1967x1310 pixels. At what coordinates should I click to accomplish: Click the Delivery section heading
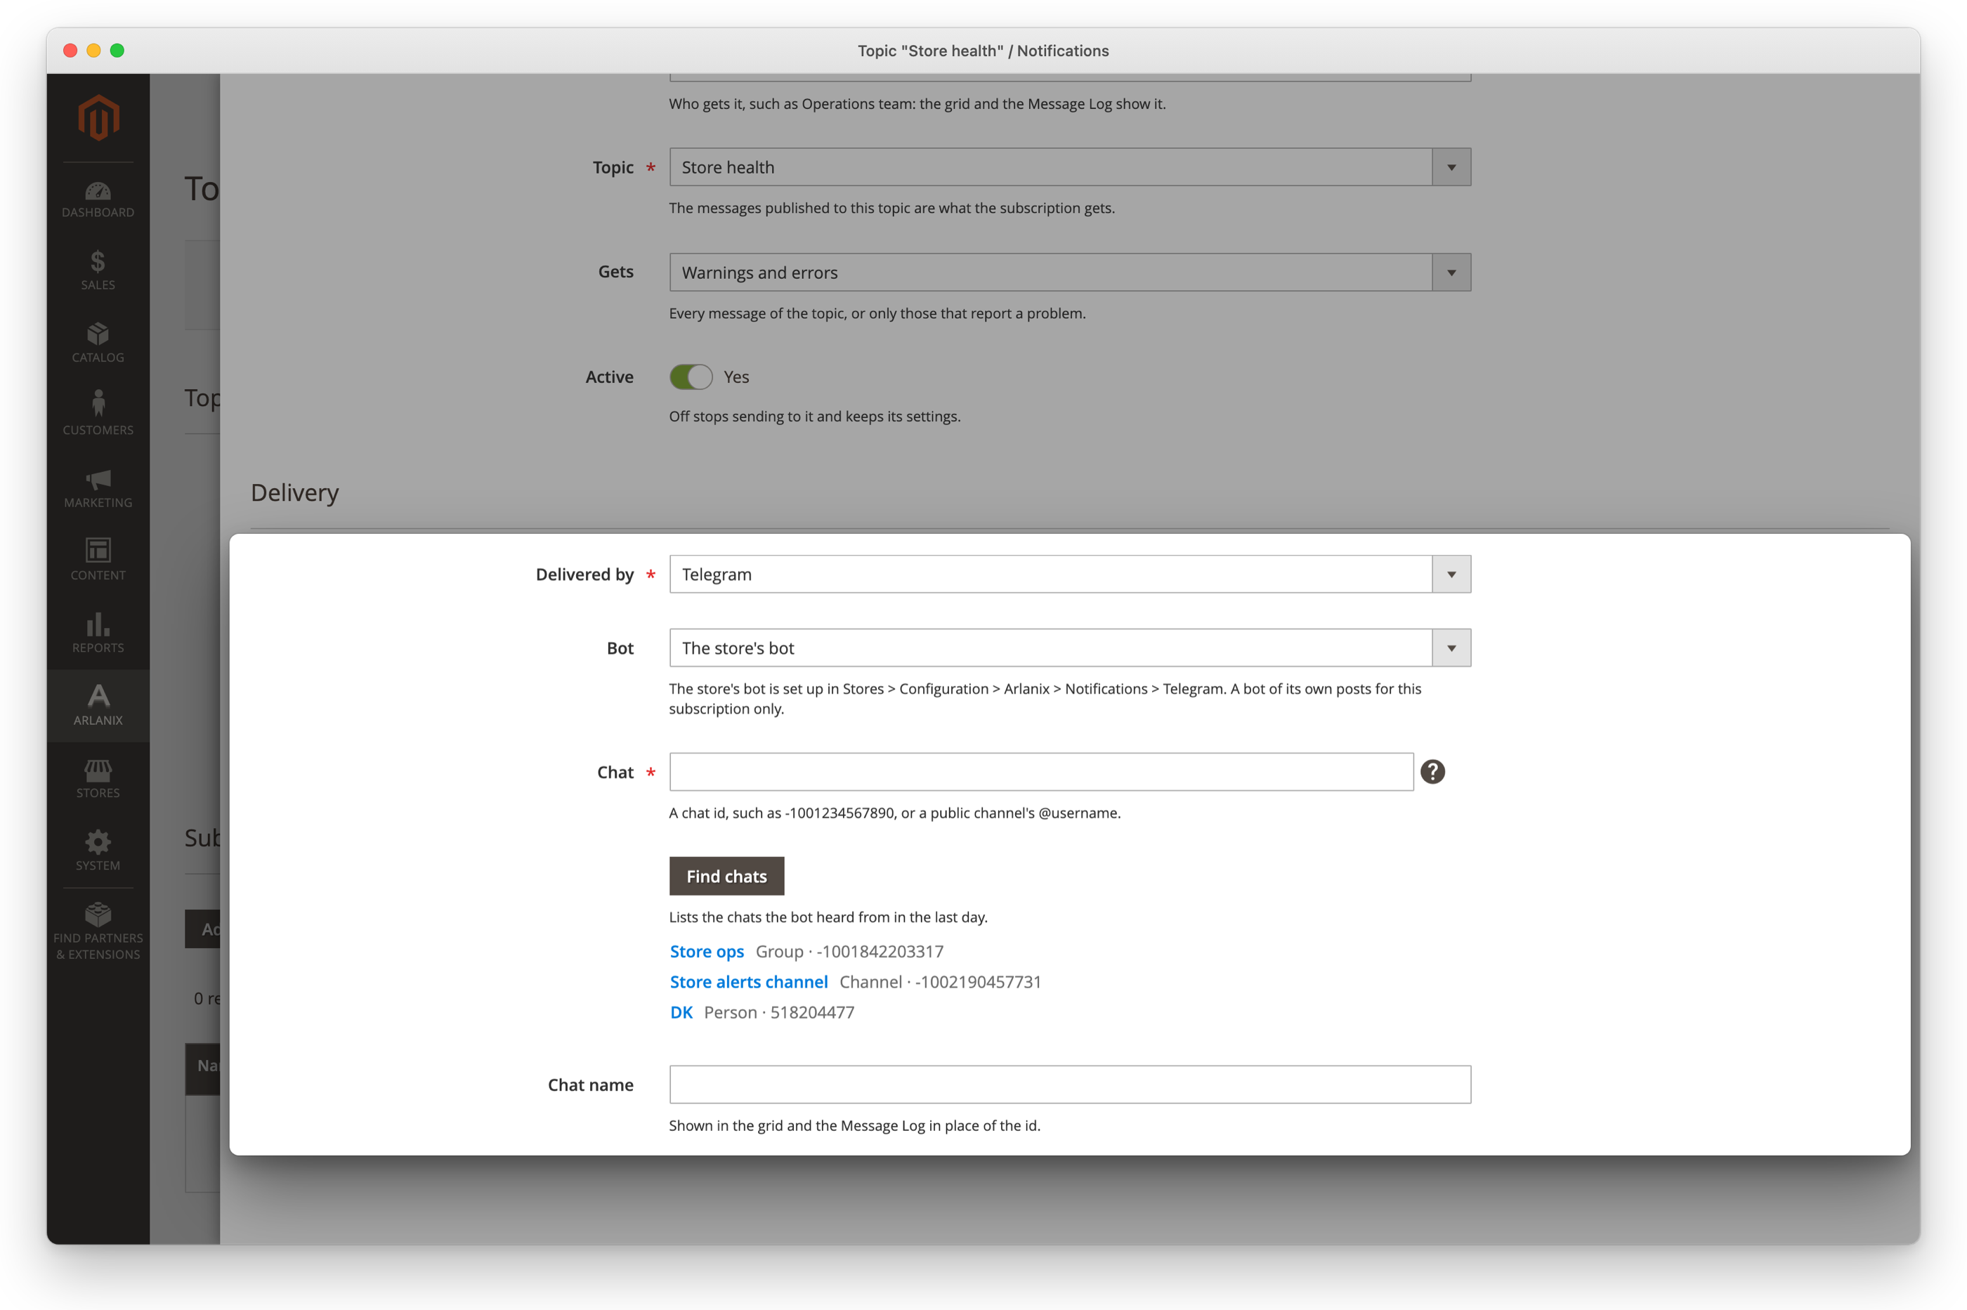pyautogui.click(x=295, y=493)
